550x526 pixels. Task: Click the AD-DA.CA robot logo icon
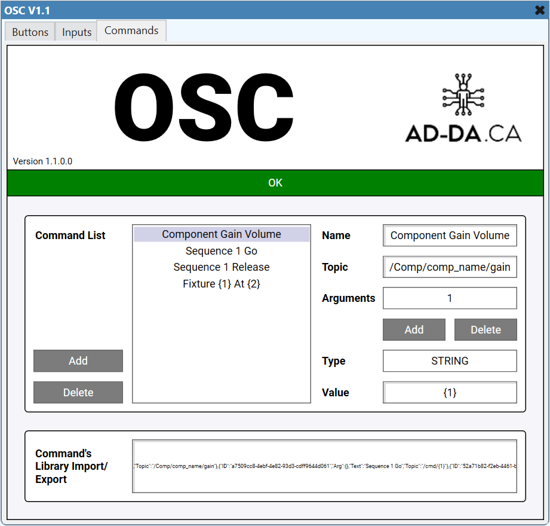463,96
